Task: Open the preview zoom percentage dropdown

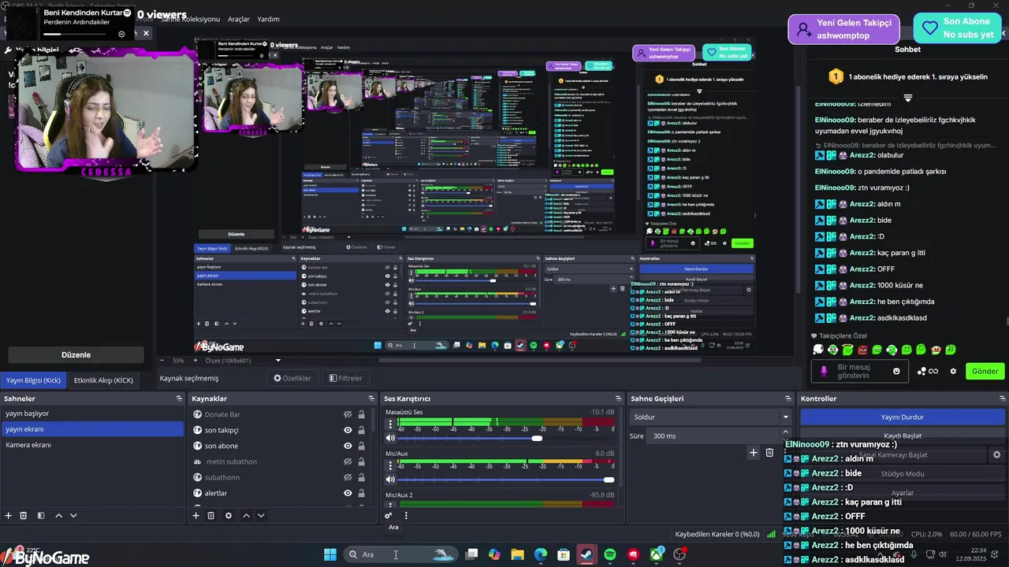Action: (x=177, y=361)
